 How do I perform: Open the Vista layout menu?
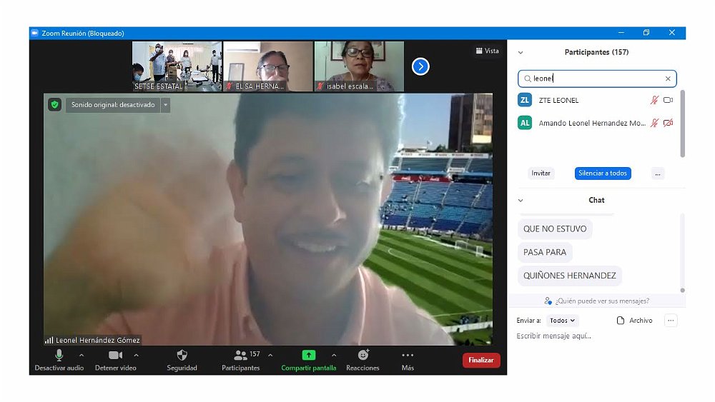pos(487,51)
